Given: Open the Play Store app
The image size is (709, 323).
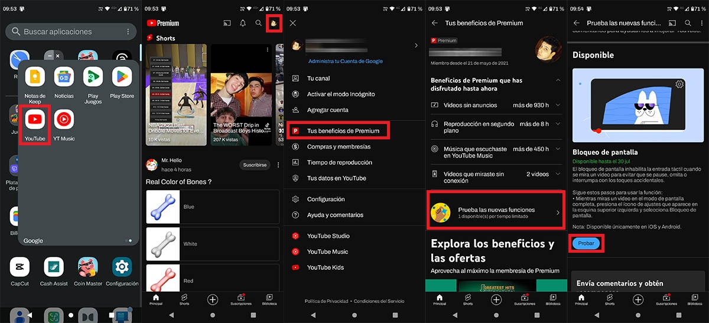Looking at the screenshot, I should (122, 77).
